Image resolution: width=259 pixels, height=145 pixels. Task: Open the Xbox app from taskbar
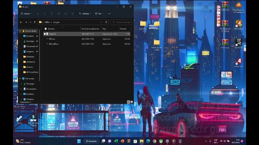tap(161, 141)
